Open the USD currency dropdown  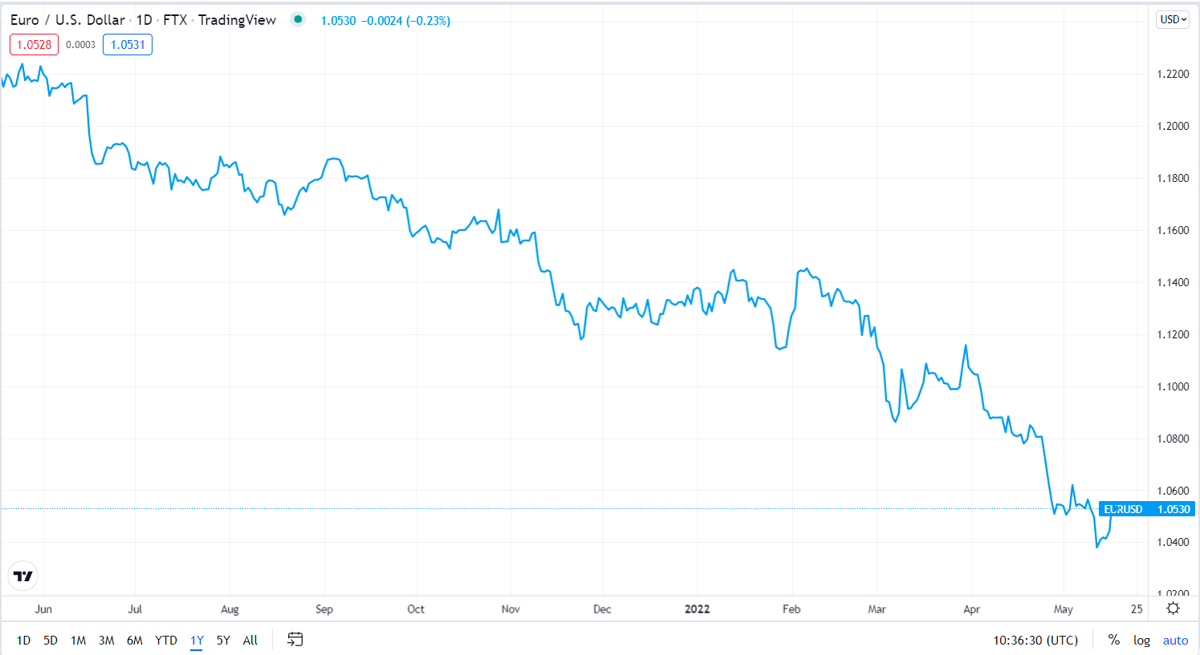1173,19
